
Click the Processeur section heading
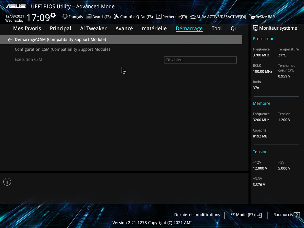(263, 39)
